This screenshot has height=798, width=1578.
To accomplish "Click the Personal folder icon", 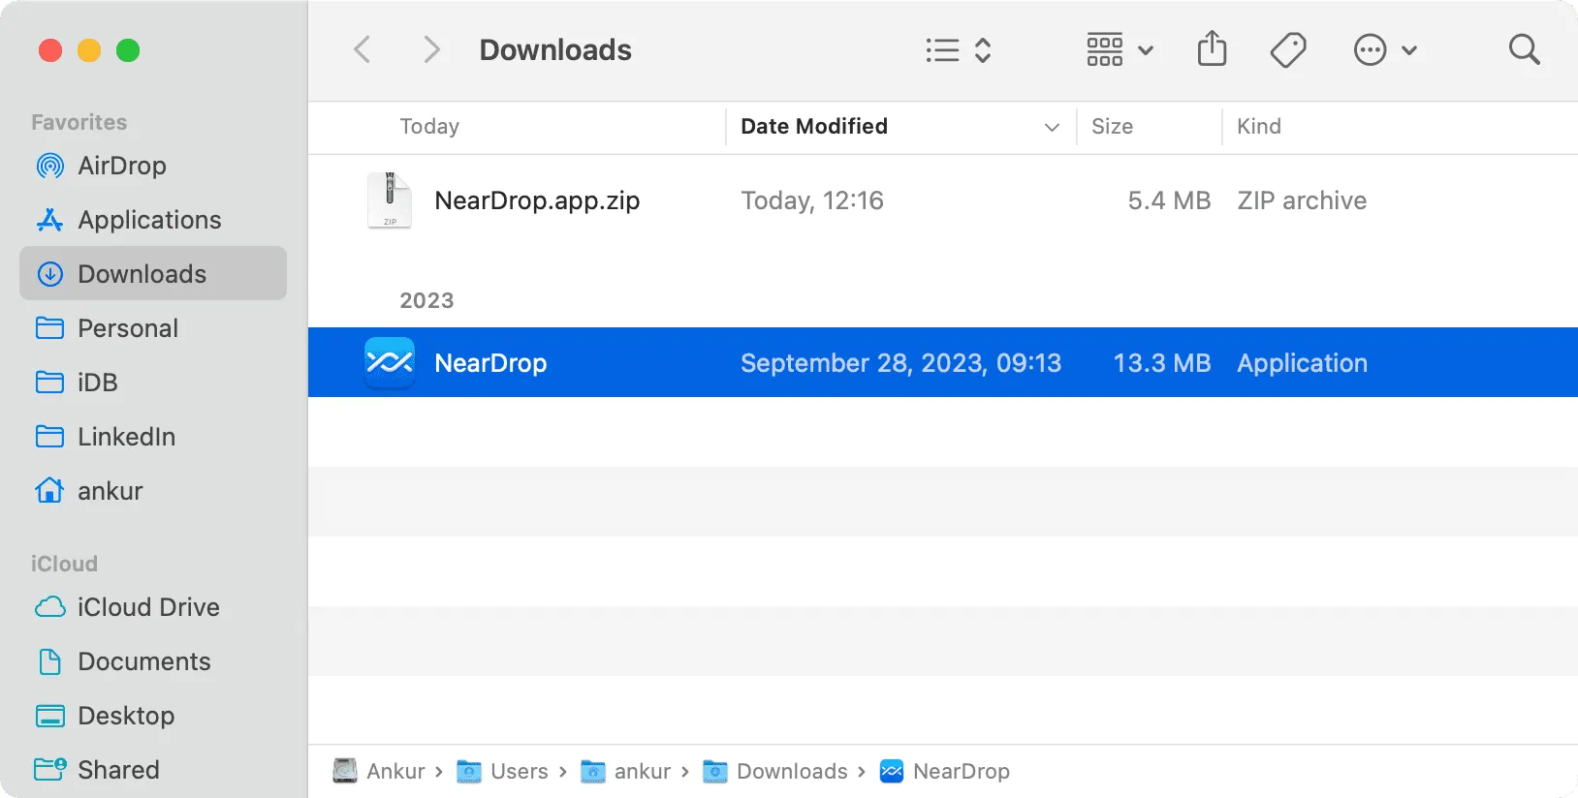I will coord(49,328).
